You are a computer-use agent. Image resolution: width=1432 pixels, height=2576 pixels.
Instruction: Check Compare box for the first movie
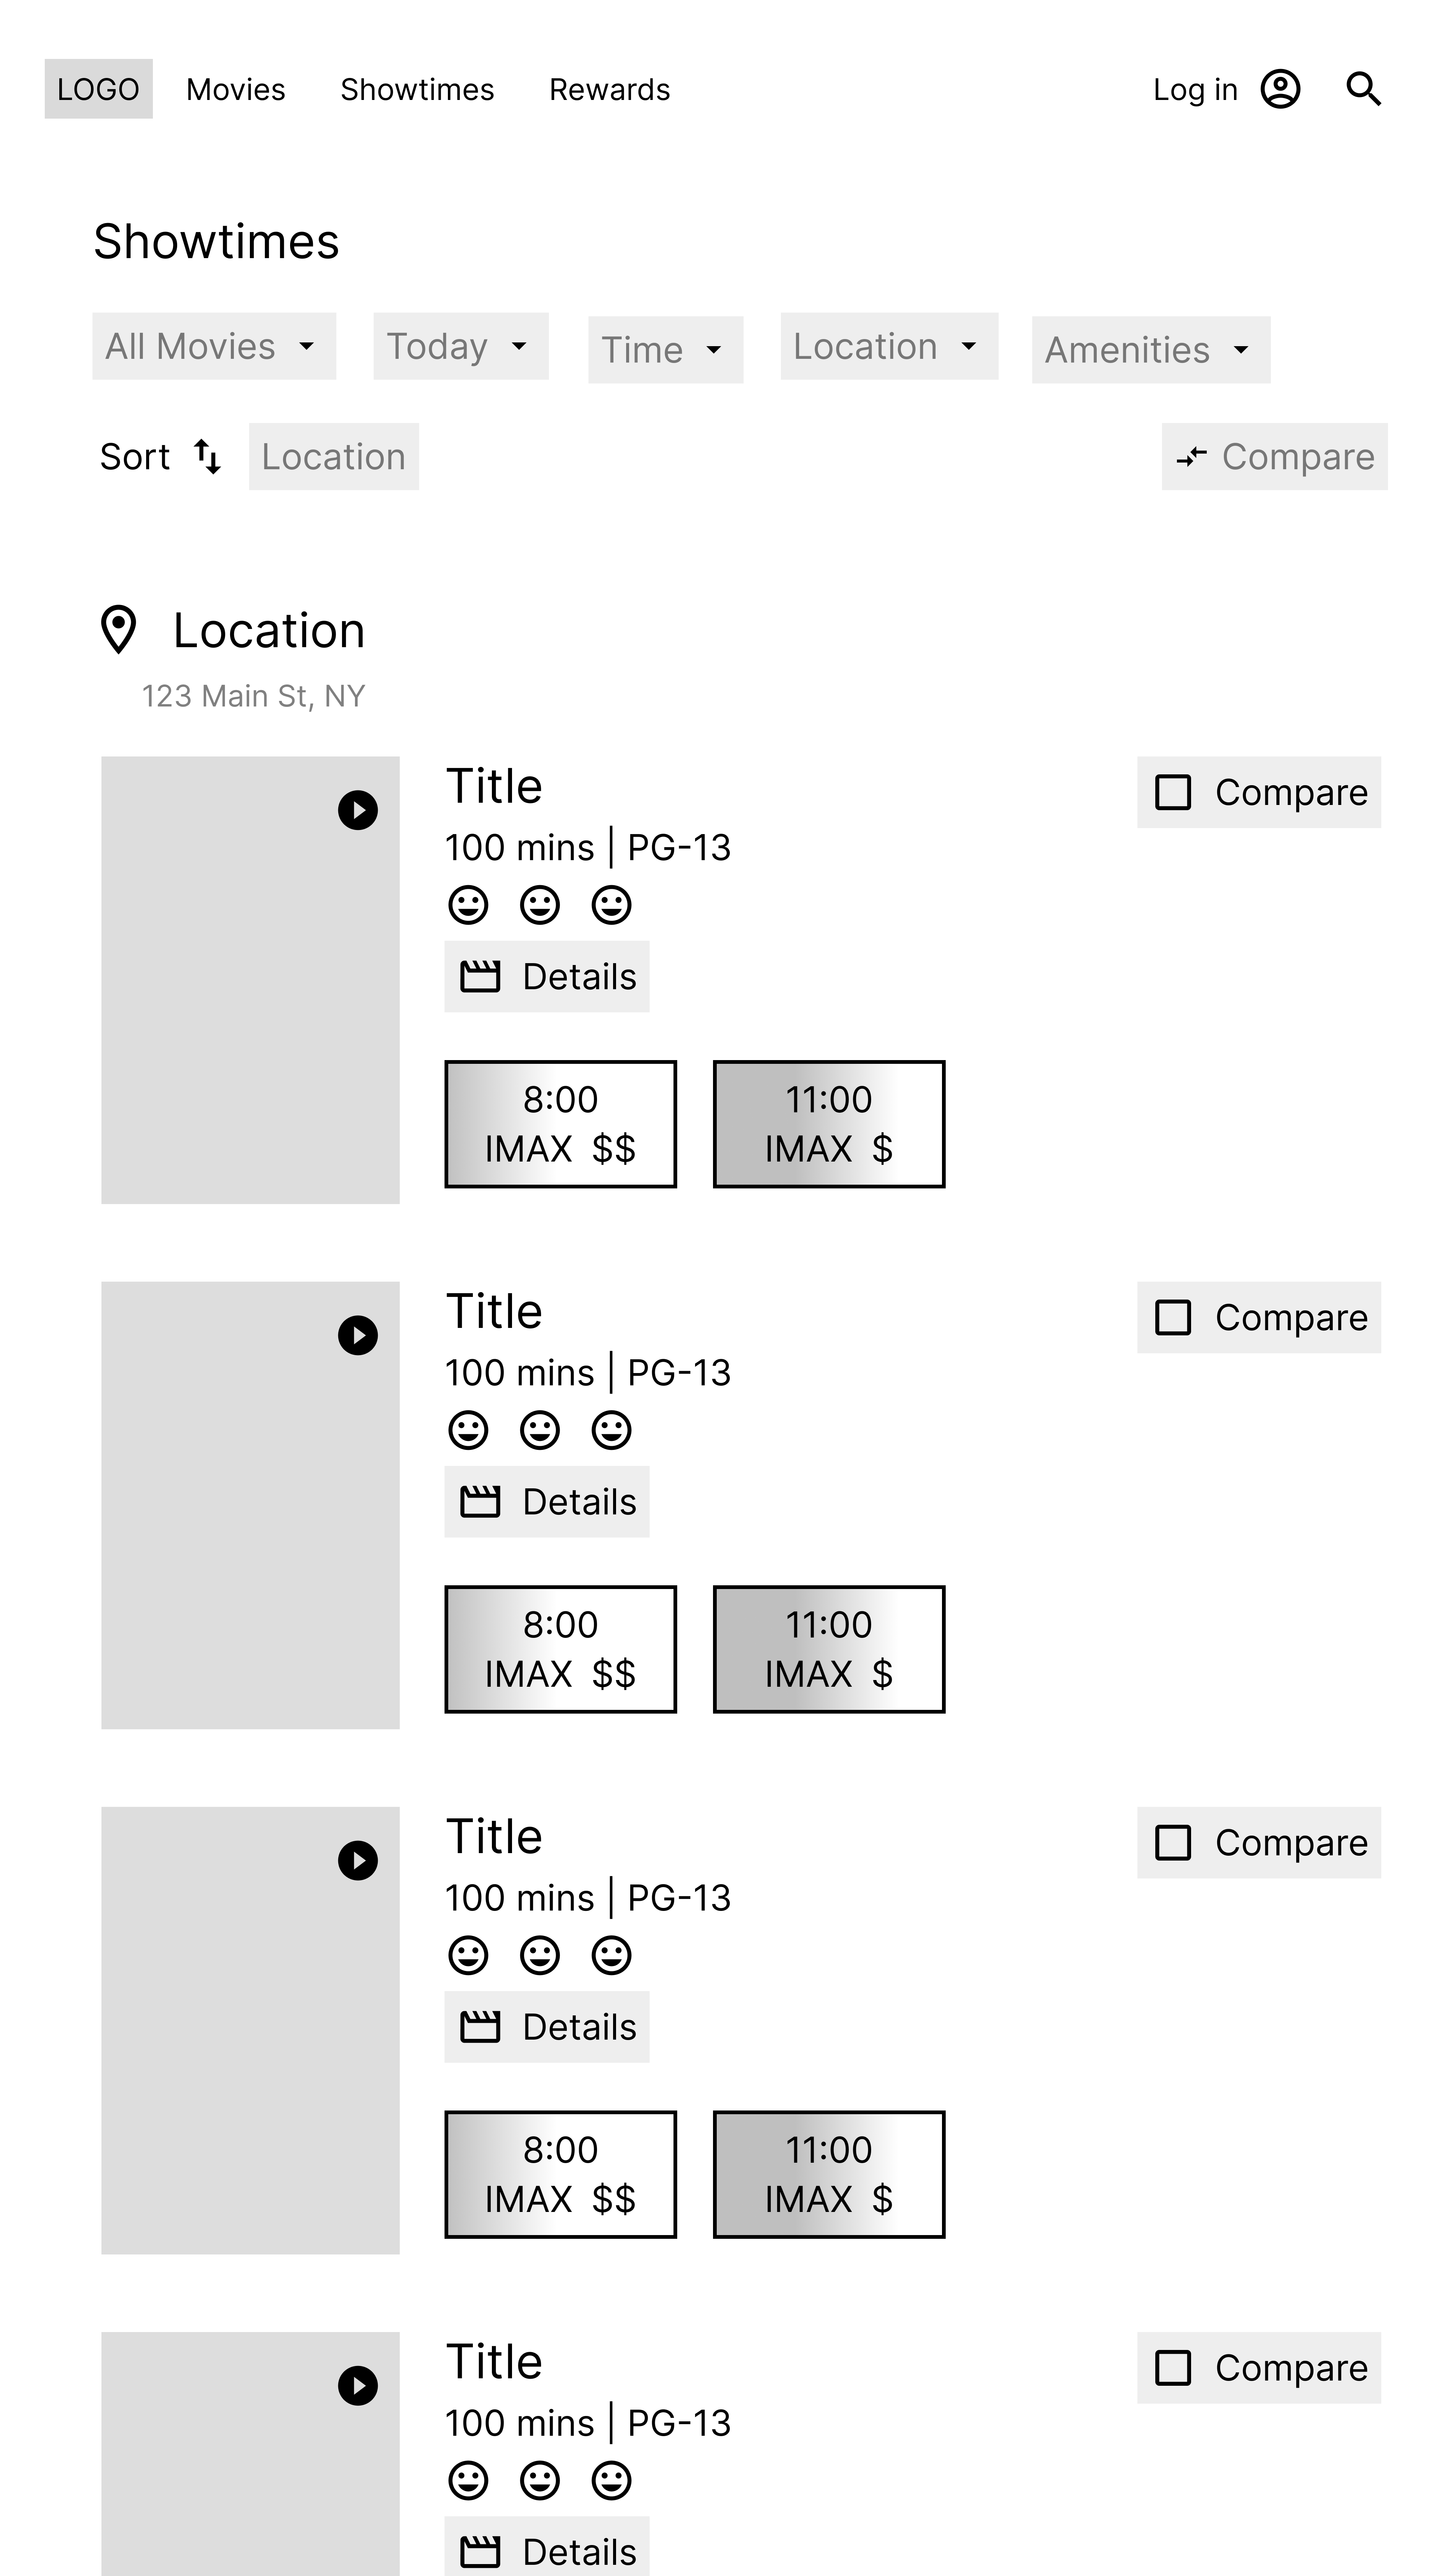[1173, 792]
